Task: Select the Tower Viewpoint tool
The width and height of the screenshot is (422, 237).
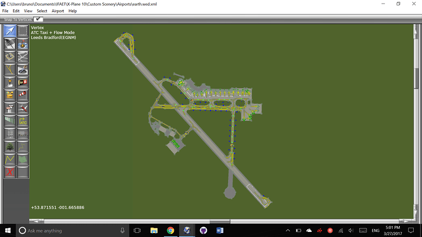Action: [10, 108]
